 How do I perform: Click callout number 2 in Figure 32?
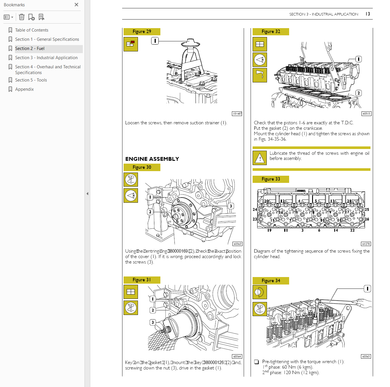pyautogui.click(x=358, y=93)
